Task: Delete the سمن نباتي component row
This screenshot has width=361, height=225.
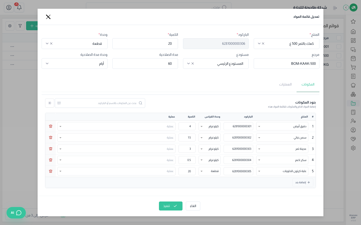Action: click(51, 137)
